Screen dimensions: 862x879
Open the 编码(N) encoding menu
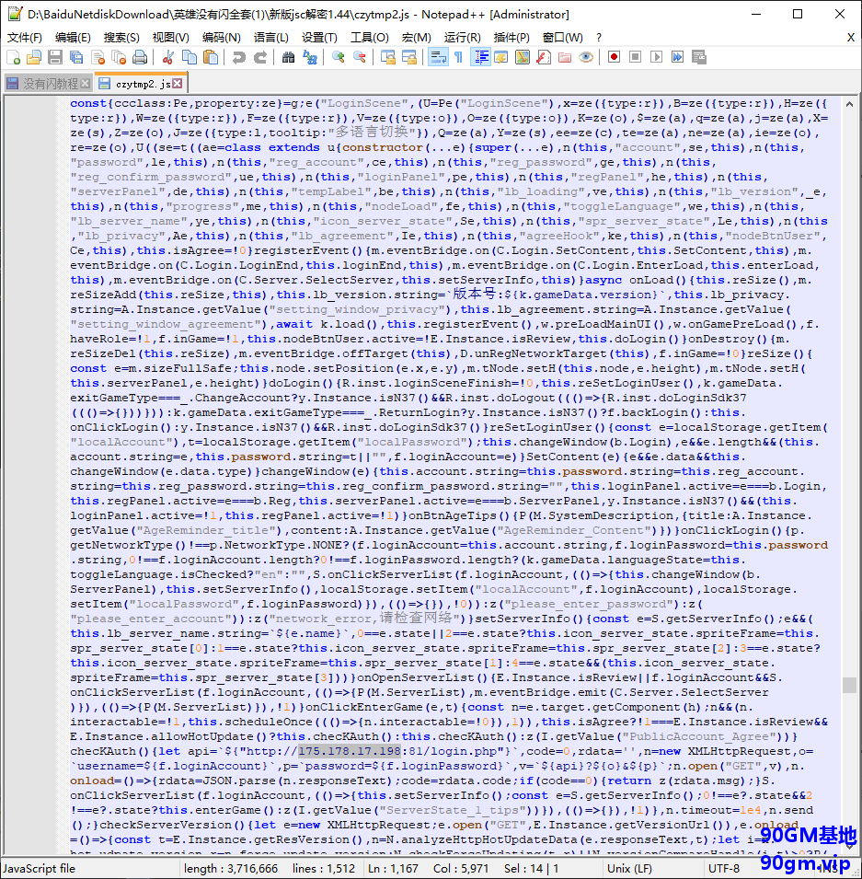pyautogui.click(x=222, y=38)
